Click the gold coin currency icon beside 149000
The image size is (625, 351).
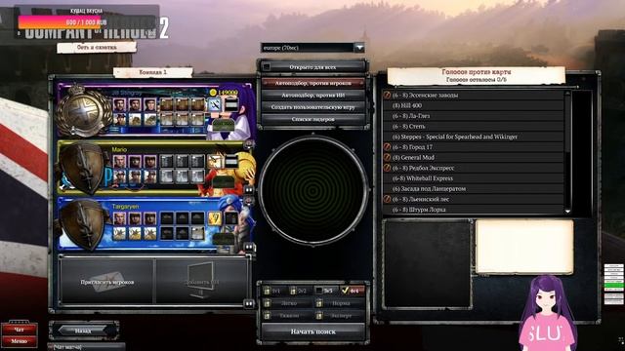click(213, 93)
